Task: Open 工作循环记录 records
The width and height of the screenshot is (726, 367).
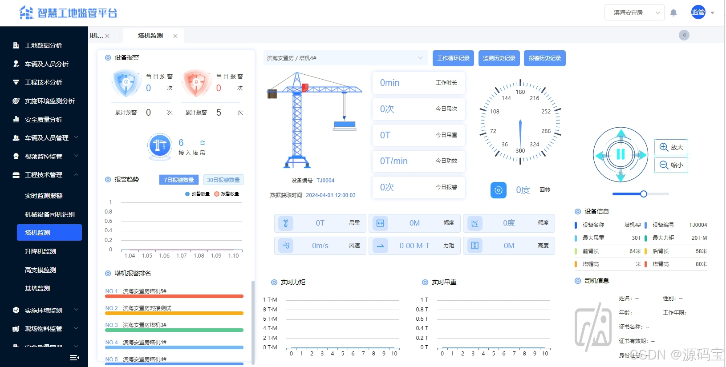Action: pyautogui.click(x=453, y=58)
